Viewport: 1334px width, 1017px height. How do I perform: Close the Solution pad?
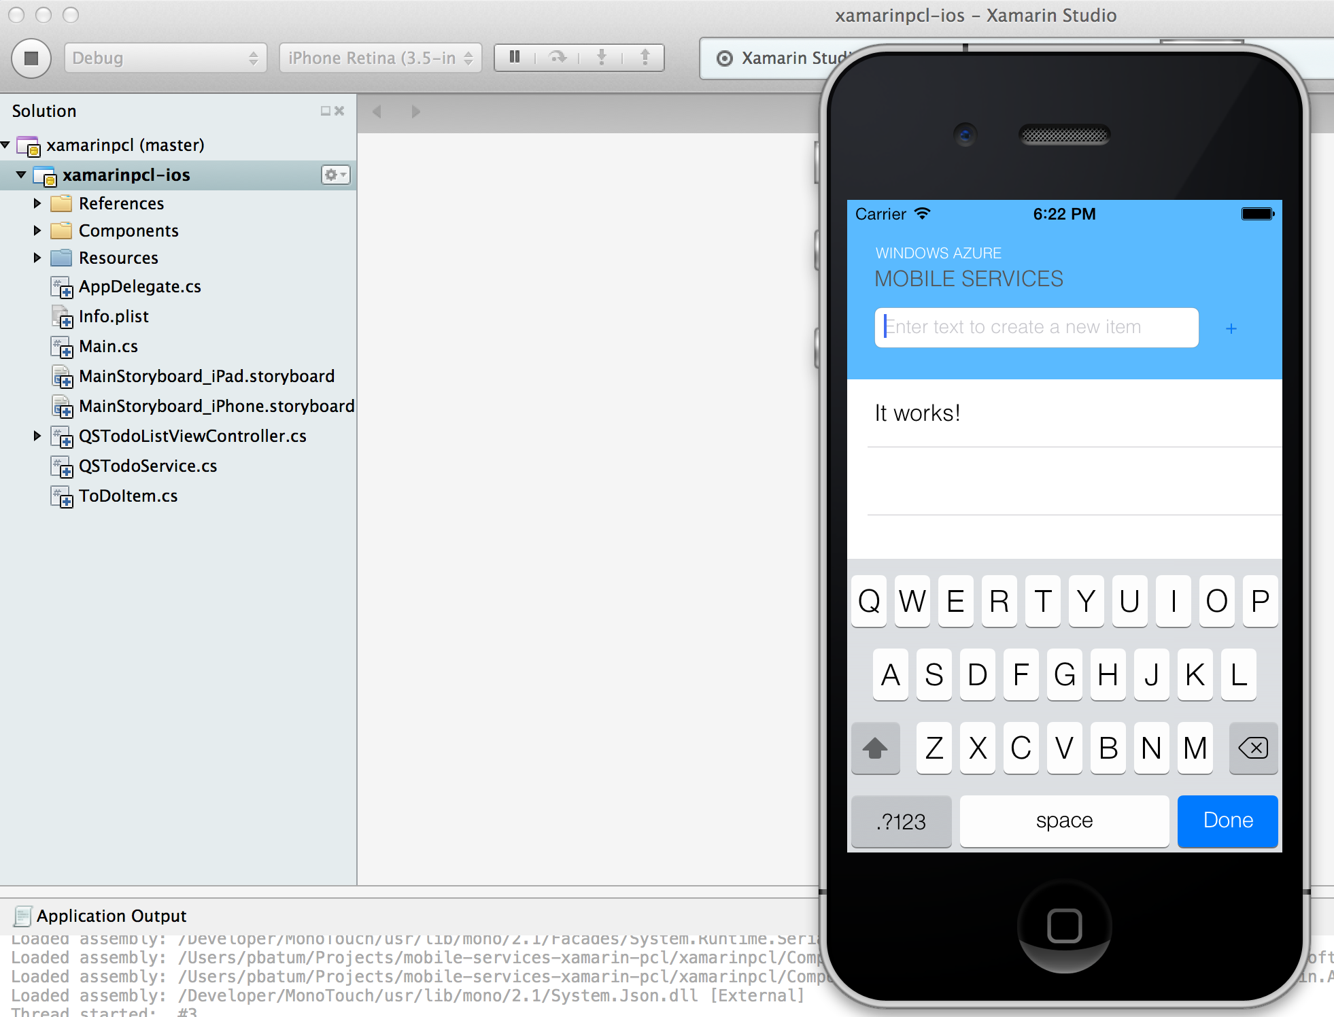pos(339,111)
